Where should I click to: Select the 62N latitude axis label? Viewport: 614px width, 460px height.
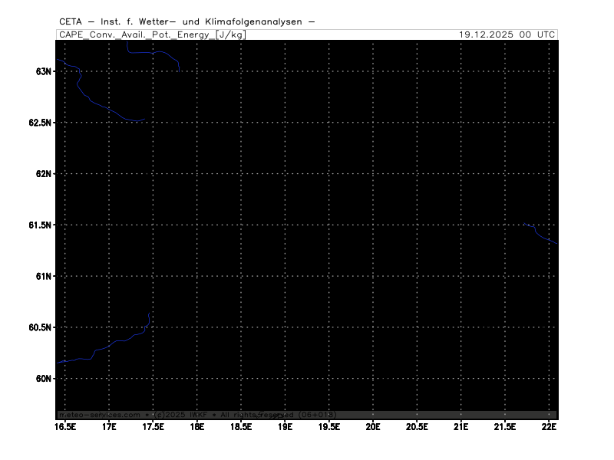point(43,174)
